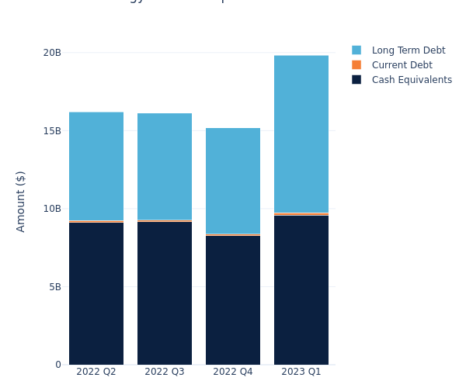Select the 2022 Q3 Cash Equivalents bar
The height and width of the screenshot is (388, 466).
coord(165,293)
